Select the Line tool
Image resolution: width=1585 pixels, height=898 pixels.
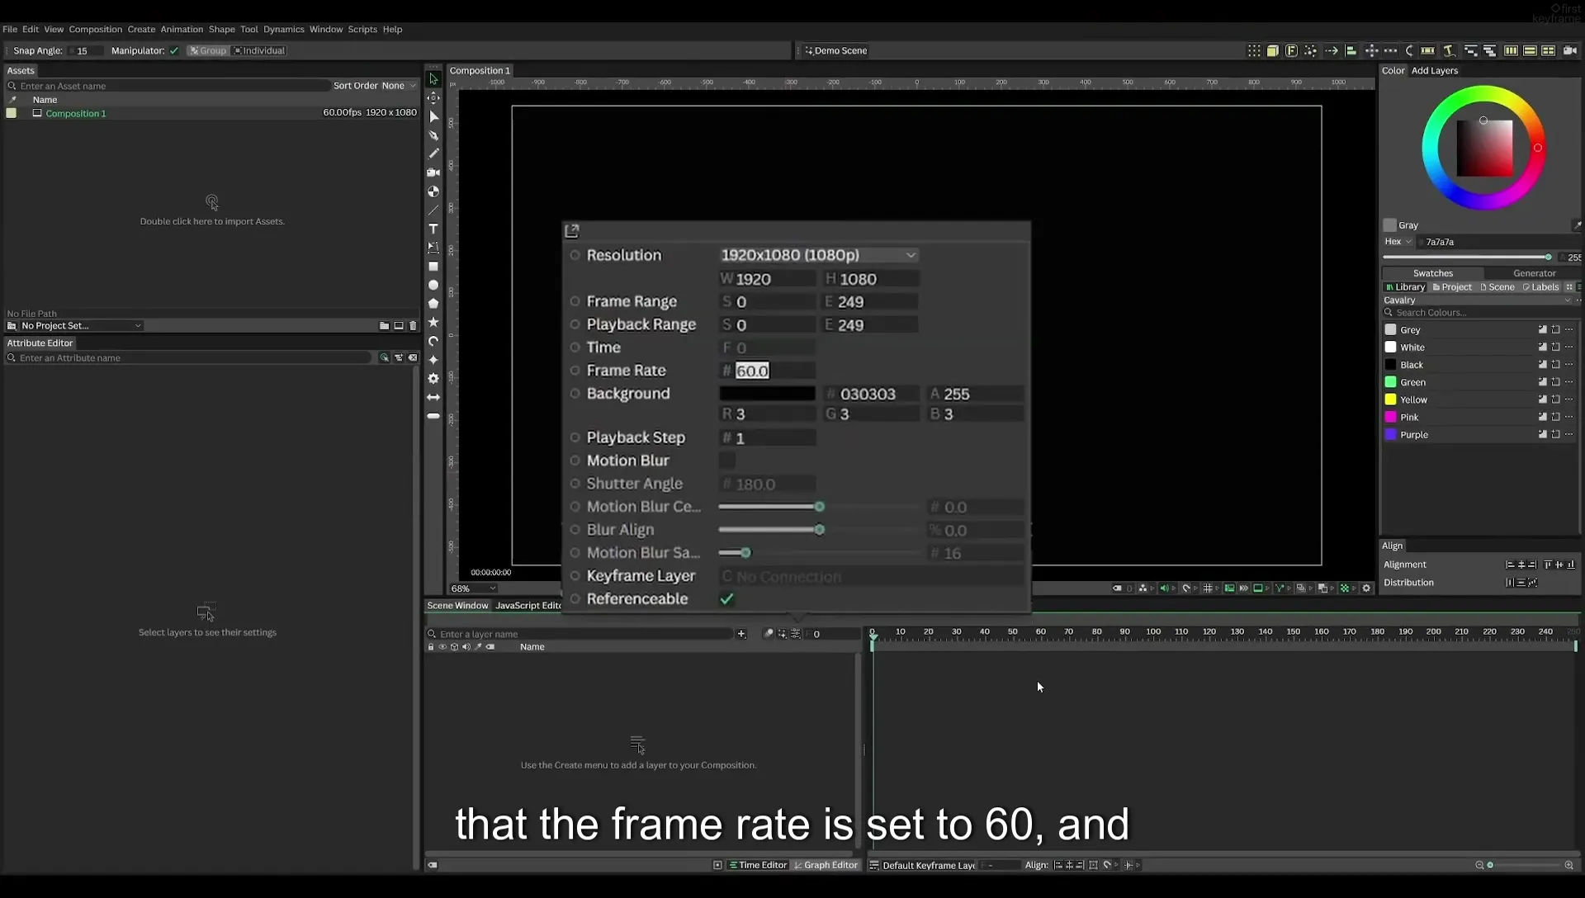[x=433, y=210]
